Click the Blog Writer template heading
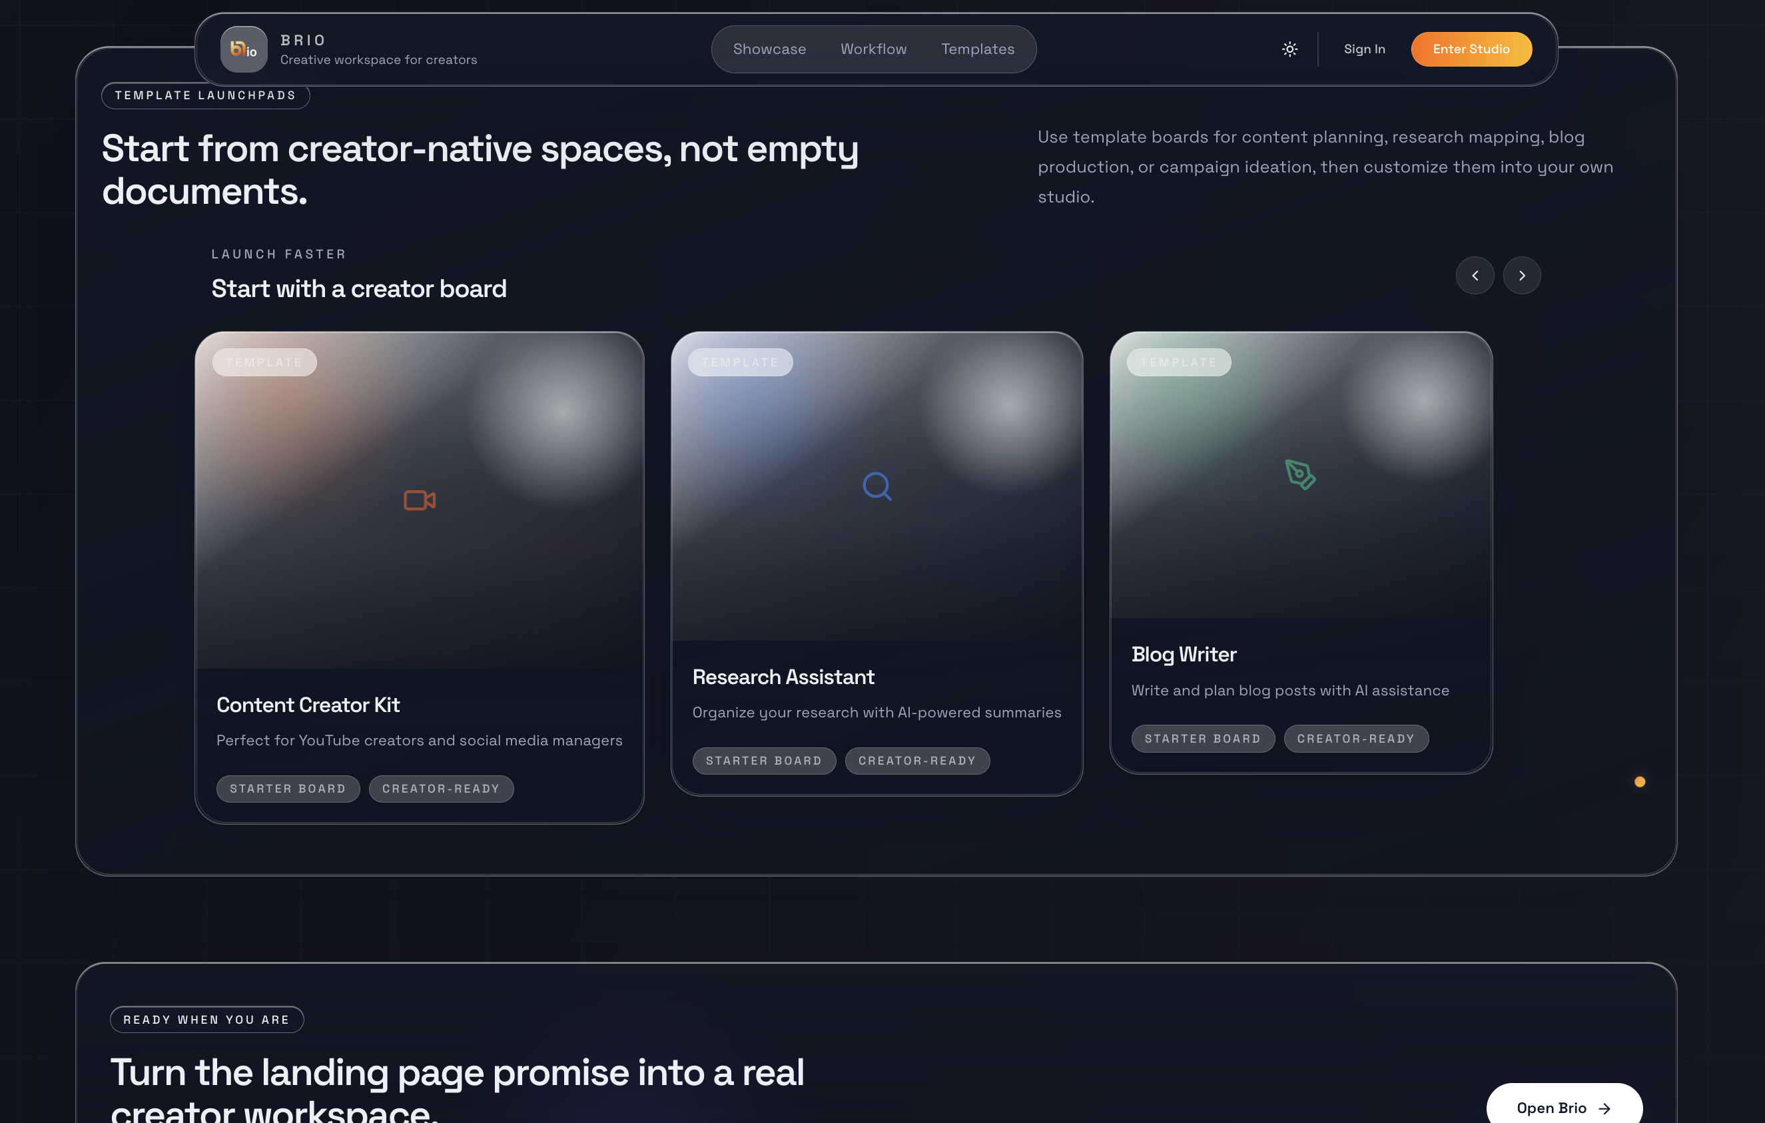Viewport: 1765px width, 1123px height. click(1183, 654)
